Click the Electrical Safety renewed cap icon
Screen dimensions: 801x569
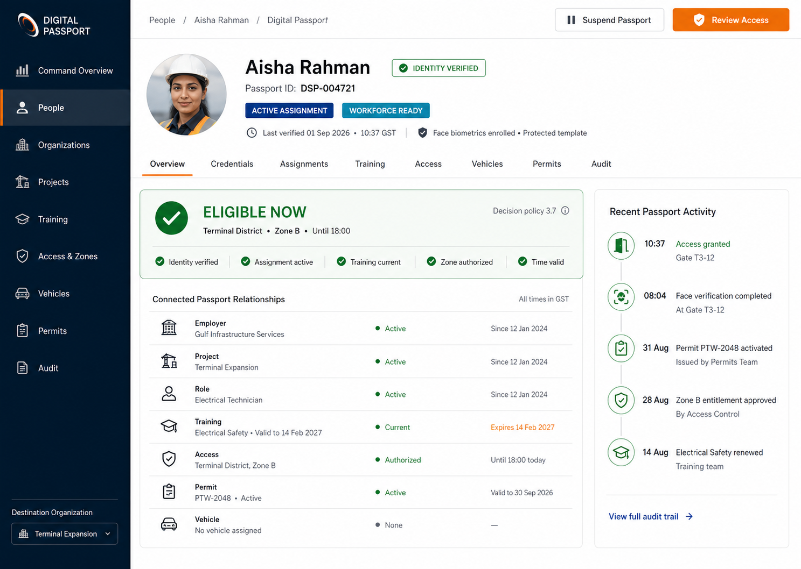point(621,452)
